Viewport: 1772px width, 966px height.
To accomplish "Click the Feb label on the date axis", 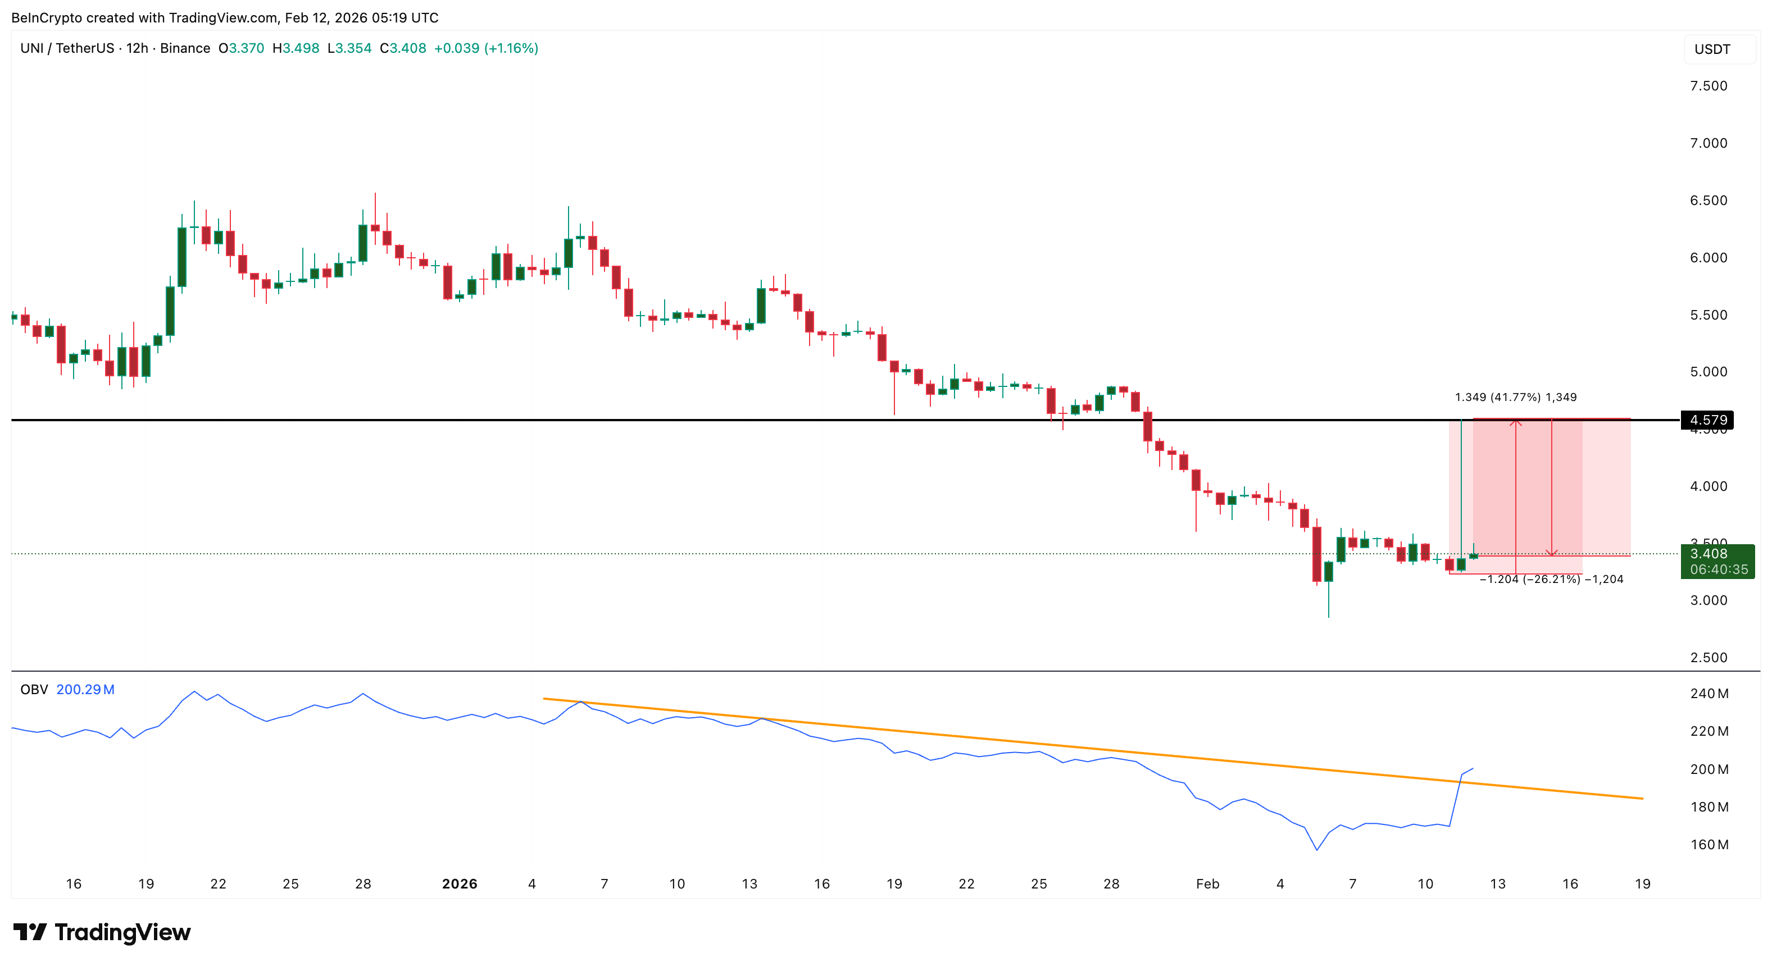I will point(1208,883).
